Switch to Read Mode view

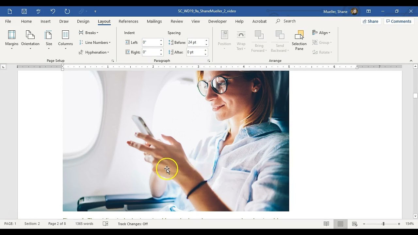[x=326, y=224]
